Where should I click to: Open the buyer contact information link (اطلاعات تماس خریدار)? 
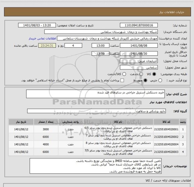(x=42, y=39)
